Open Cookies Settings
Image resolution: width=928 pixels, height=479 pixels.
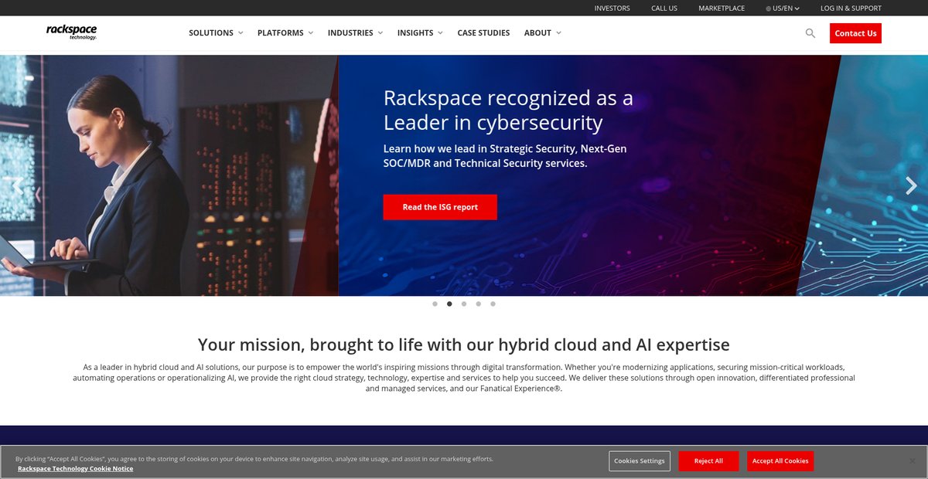tap(640, 461)
